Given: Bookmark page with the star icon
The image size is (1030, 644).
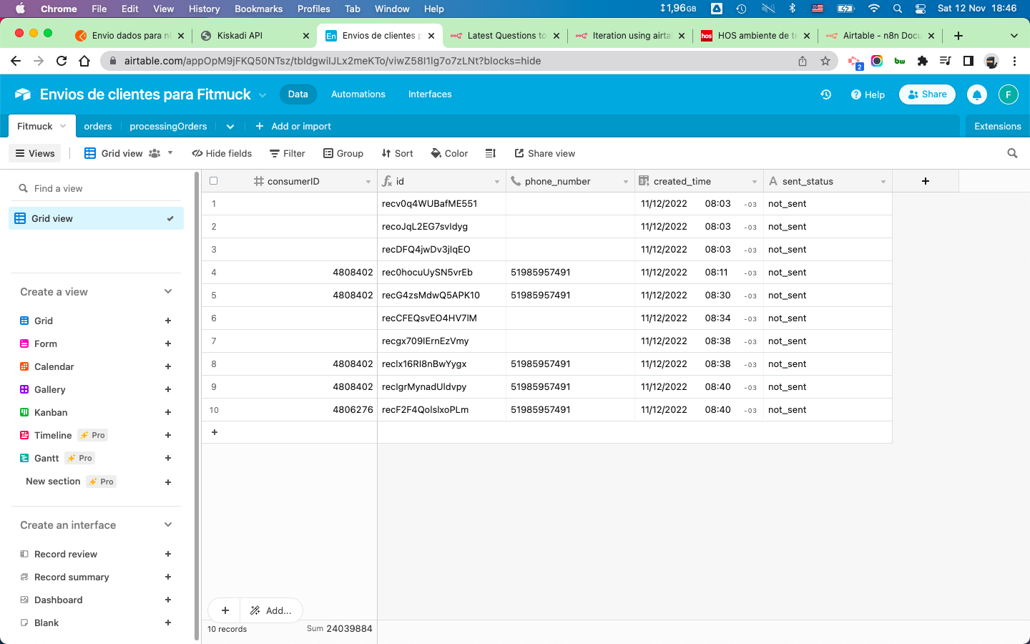Looking at the screenshot, I should coord(825,61).
